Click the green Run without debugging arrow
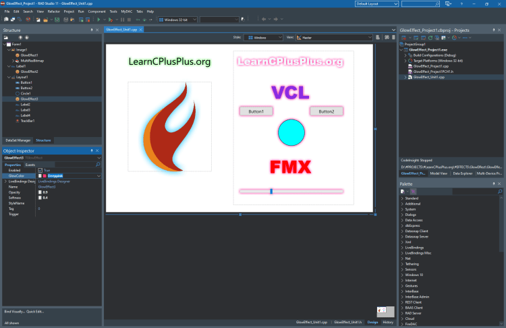Viewport: 506px width, 328px height. point(99,20)
